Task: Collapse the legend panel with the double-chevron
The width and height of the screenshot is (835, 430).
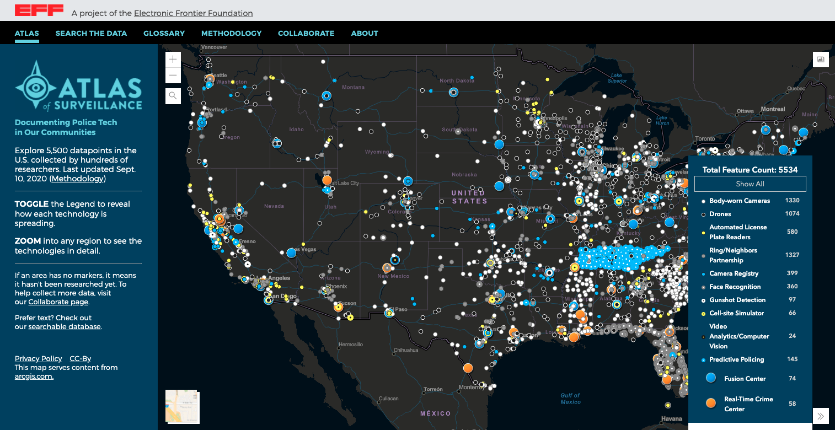Action: pyautogui.click(x=821, y=417)
